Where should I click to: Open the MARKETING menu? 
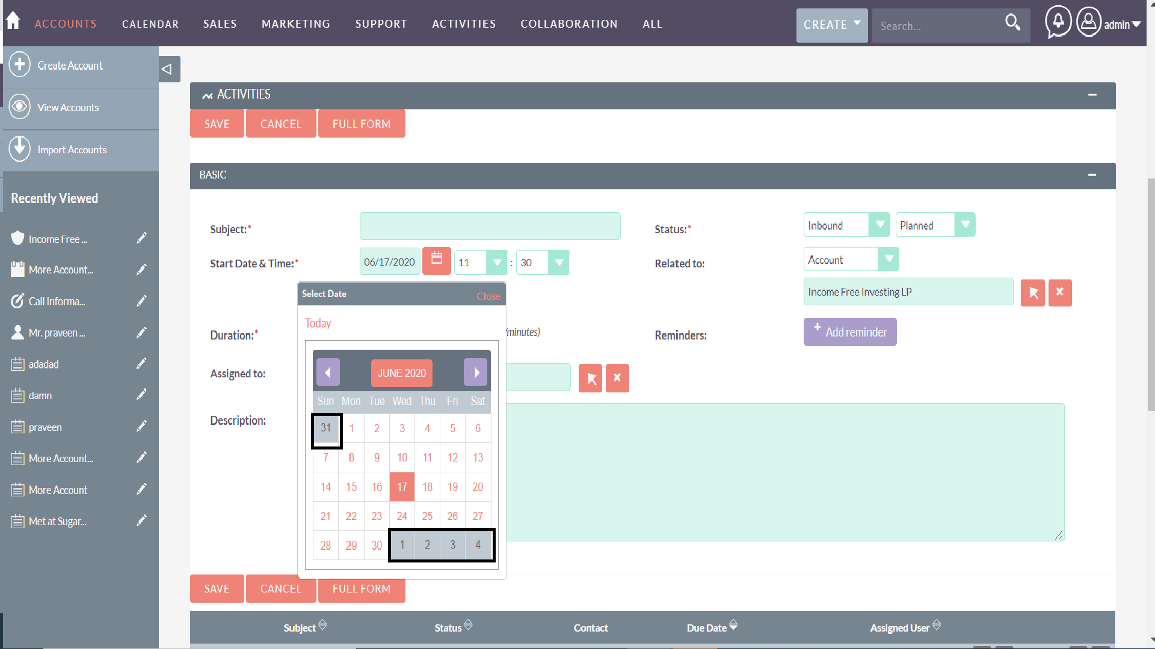click(x=296, y=24)
